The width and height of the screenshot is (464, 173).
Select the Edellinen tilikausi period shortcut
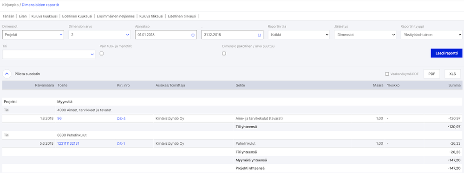click(x=182, y=16)
